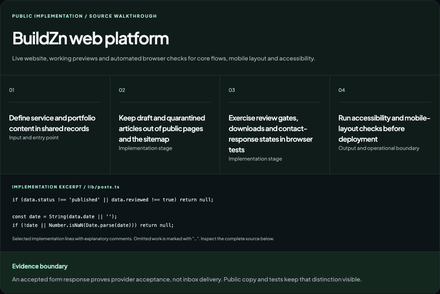Viewport: 440px width, 294px height.
Task: Click code line with 'Number.isNaN(Date.parse(date))'
Action: pos(93,225)
